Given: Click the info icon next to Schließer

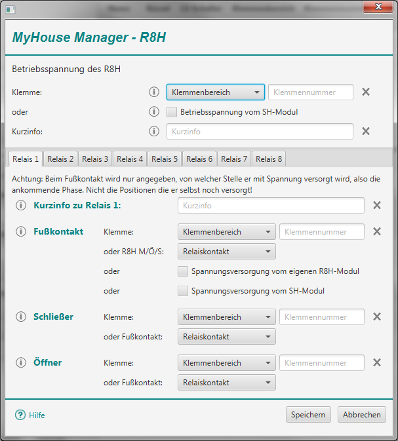Looking at the screenshot, I should click(20, 316).
